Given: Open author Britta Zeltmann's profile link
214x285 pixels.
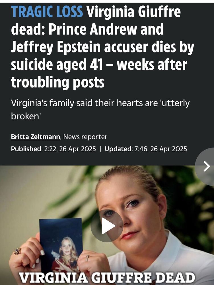Looking at the screenshot, I should click(x=36, y=137).
